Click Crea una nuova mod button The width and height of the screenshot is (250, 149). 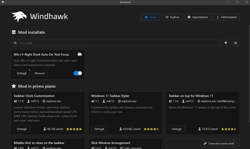(x=219, y=143)
